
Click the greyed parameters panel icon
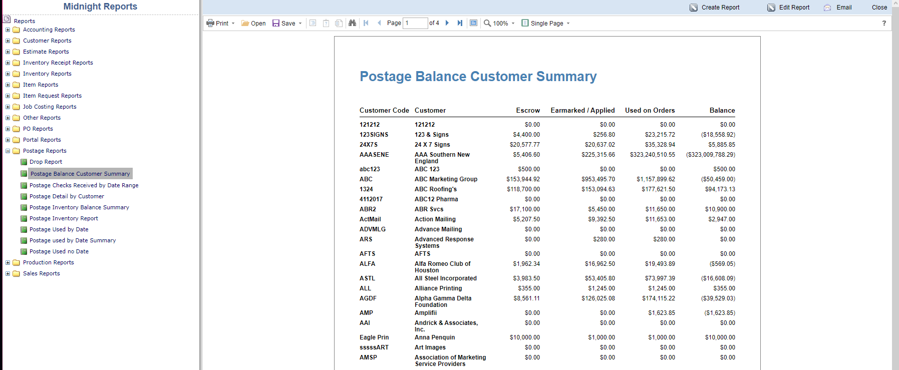[x=326, y=23]
